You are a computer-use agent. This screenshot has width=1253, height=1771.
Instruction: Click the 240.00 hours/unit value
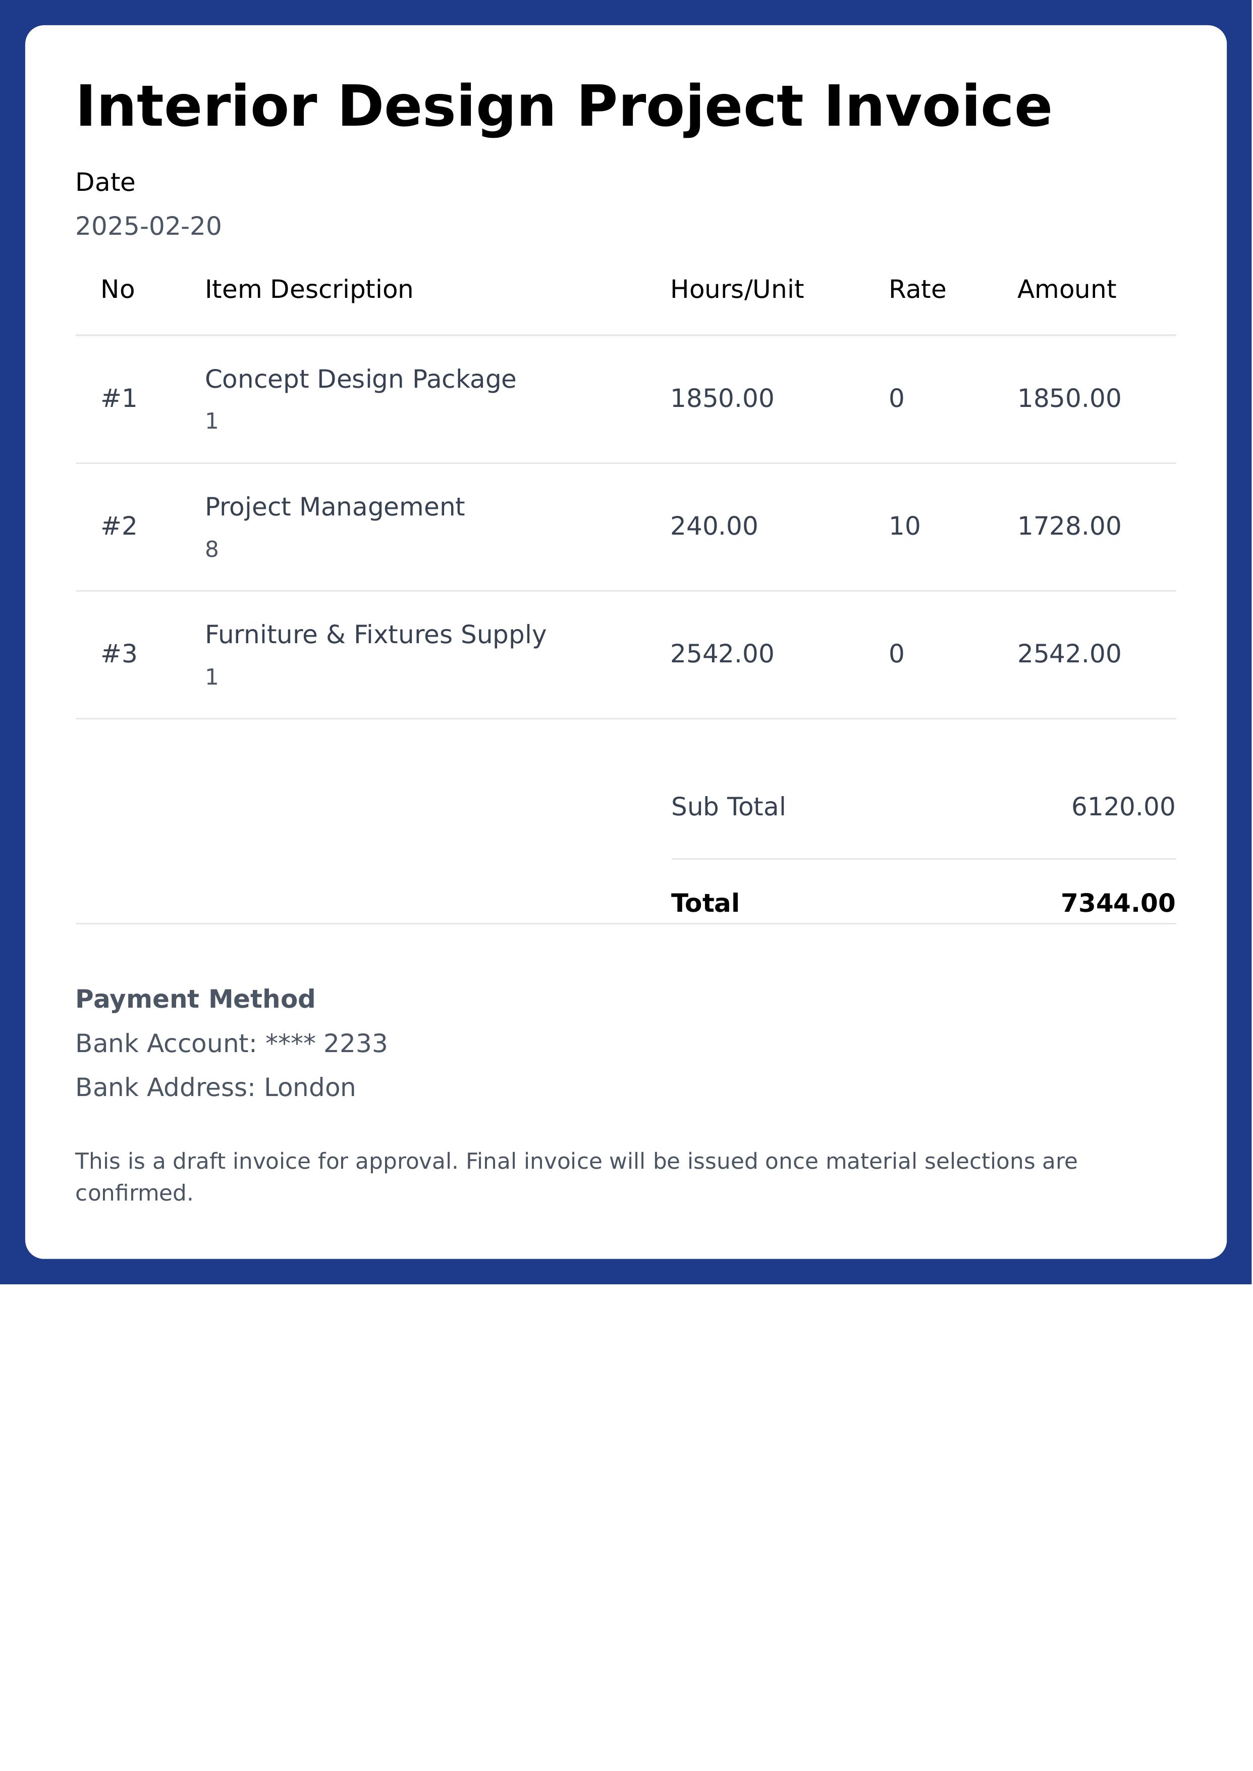pyautogui.click(x=714, y=526)
